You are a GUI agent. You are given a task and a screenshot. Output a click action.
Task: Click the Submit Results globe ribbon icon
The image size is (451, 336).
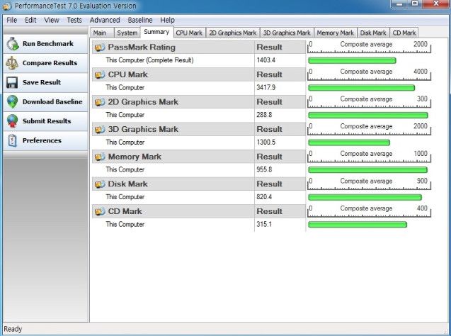tap(12, 121)
